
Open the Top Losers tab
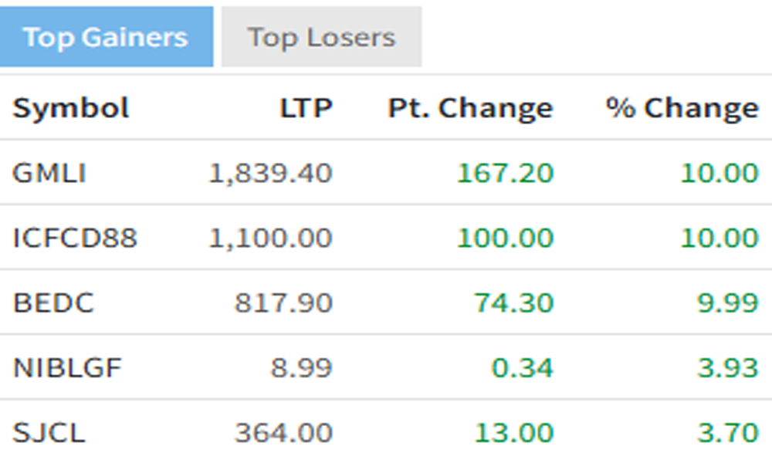[x=321, y=37]
